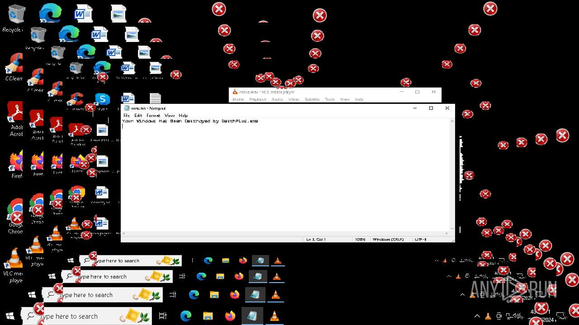
Task: Select the plain text file icon beside Skype
Action: [155, 98]
